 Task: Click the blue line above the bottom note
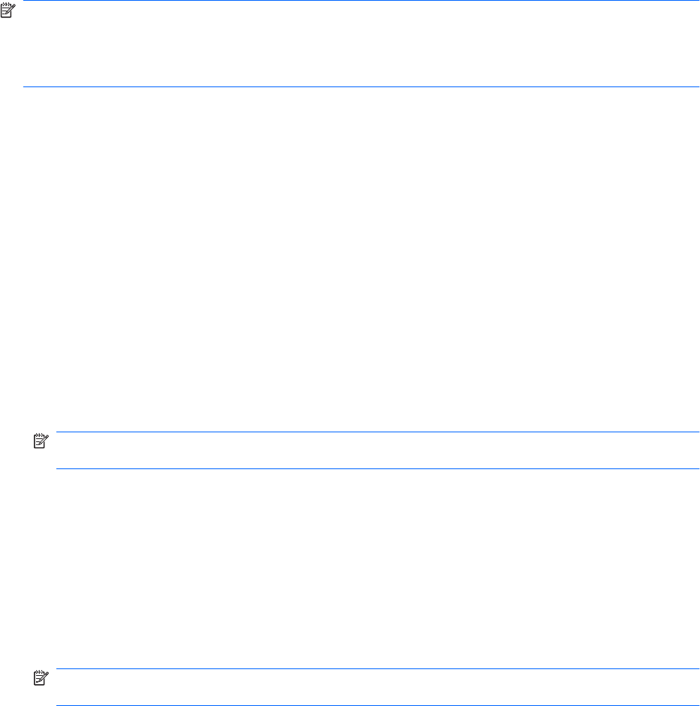point(377,668)
